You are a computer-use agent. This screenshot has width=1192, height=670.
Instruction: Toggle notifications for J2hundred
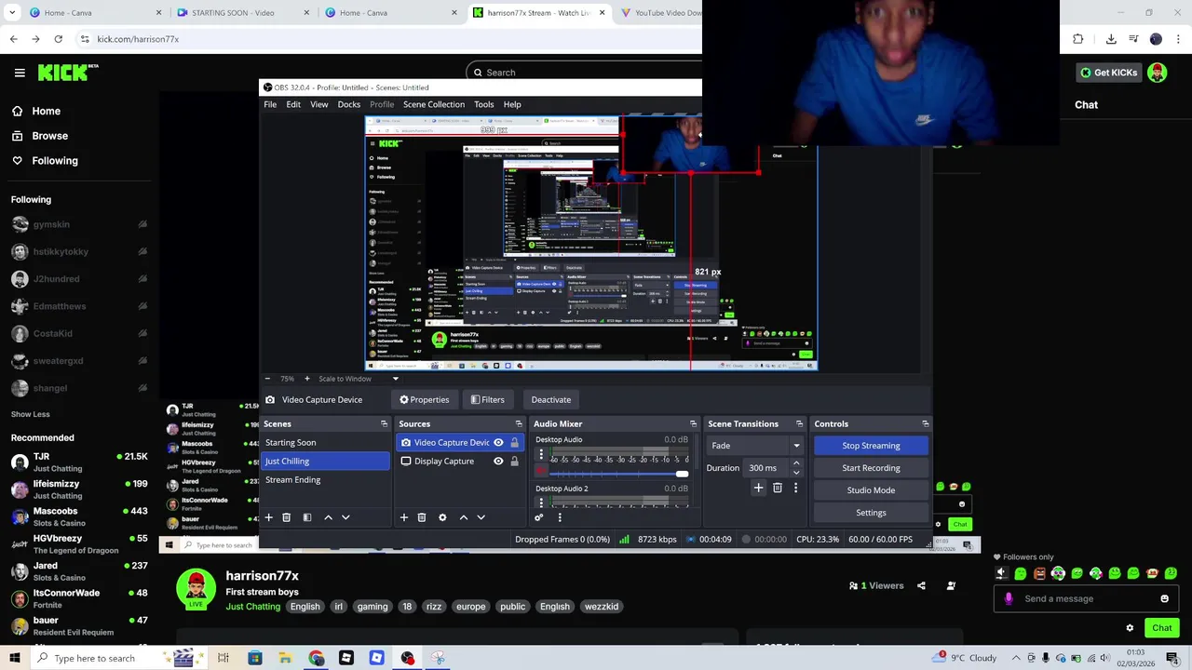point(142,279)
